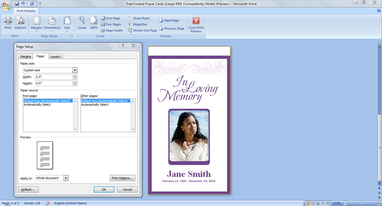Click the Undo icon in Quick Access Toolbar
Image resolution: width=382 pixels, height=206 pixels.
point(23,4)
